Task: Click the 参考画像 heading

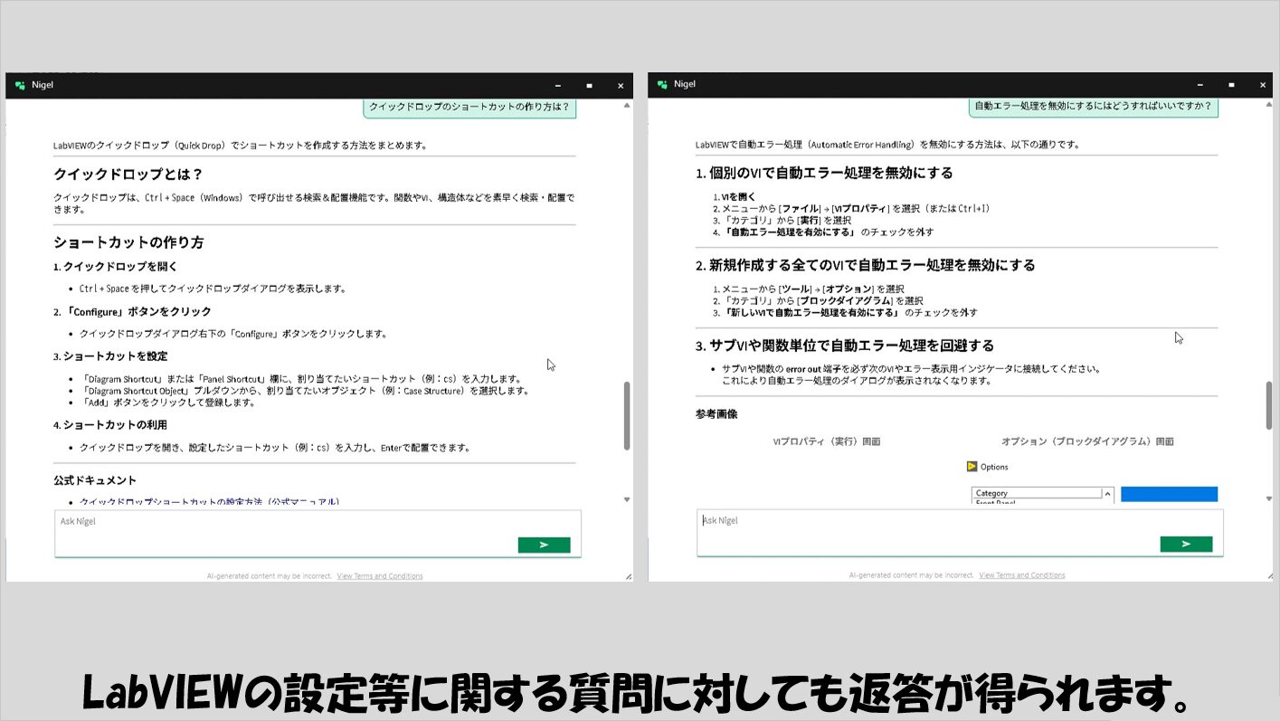Action: tap(716, 413)
